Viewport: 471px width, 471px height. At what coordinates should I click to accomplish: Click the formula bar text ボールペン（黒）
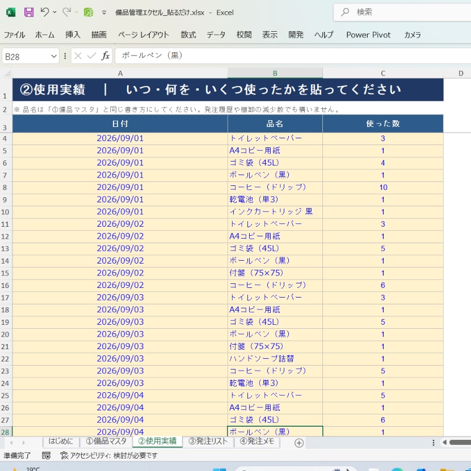pos(152,56)
